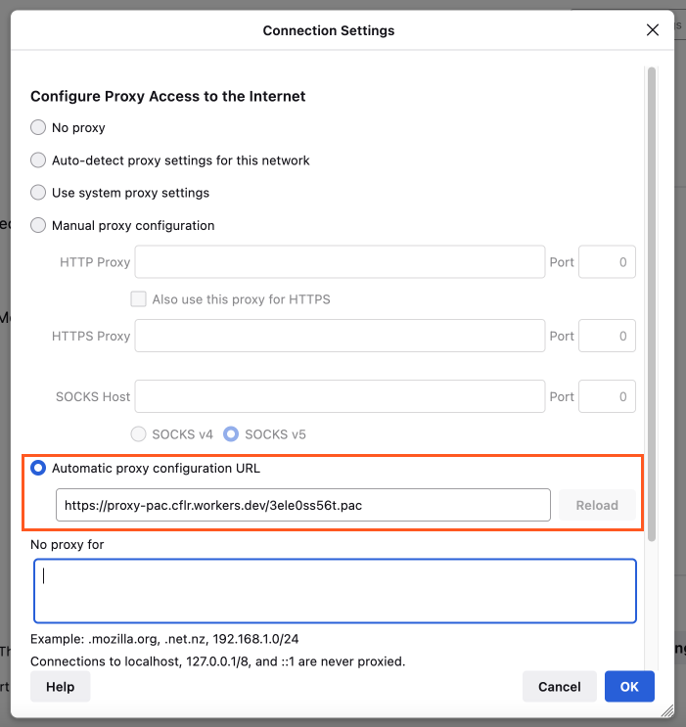The width and height of the screenshot is (686, 727).
Task: Focus the SOCKS Host address field
Action: (x=339, y=396)
